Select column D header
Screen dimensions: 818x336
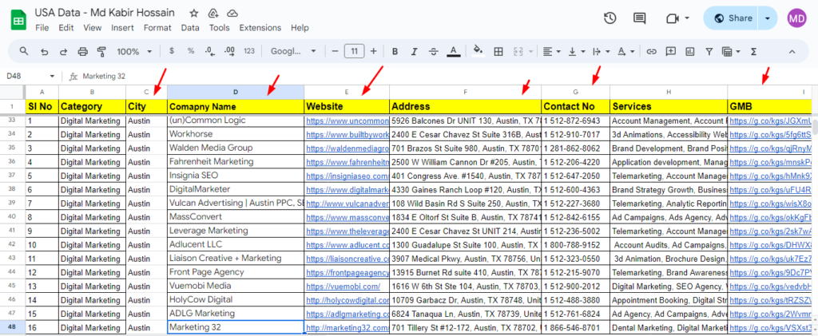236,93
